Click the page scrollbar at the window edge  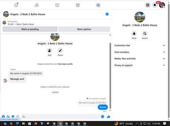coord(169,61)
